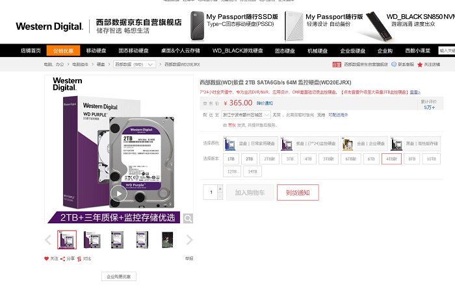Open 西部数据京东自营旗舰店 store link
Image resolution: width=455 pixels, height=285 pixels.
366,64
